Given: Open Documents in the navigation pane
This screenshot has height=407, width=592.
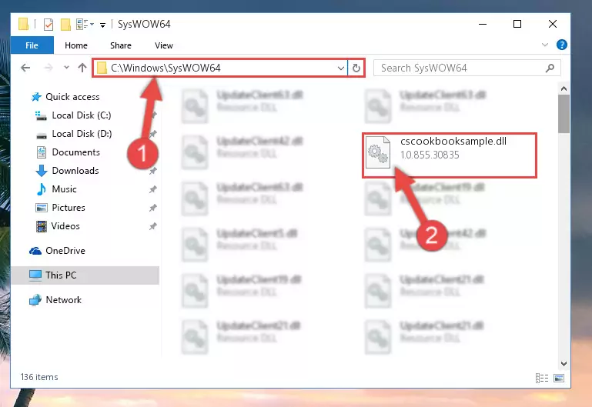Looking at the screenshot, I should click(76, 152).
